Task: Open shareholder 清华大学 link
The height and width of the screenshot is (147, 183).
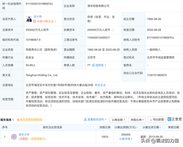Action: (x=24, y=134)
